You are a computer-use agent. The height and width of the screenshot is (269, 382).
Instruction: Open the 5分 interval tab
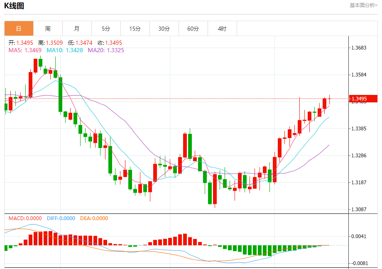point(106,29)
